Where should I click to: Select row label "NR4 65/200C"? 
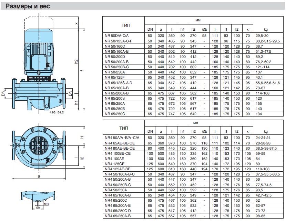click(116, 201)
